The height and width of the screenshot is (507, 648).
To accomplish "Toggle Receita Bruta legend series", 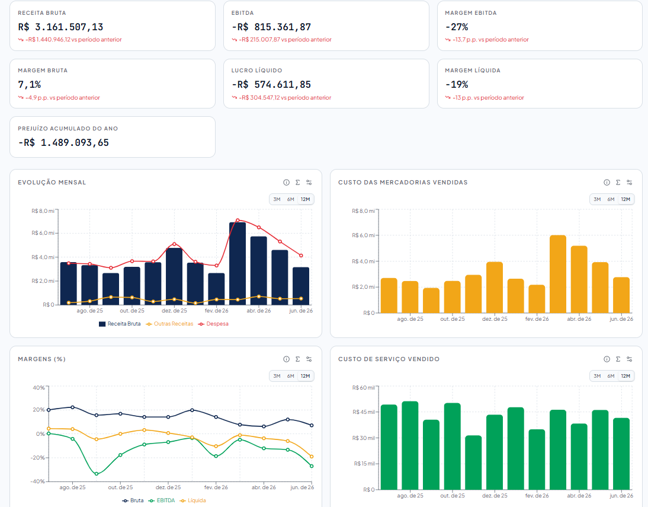I will pyautogui.click(x=120, y=324).
